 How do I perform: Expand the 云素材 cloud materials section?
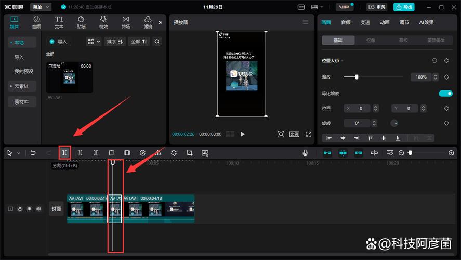click(x=22, y=86)
